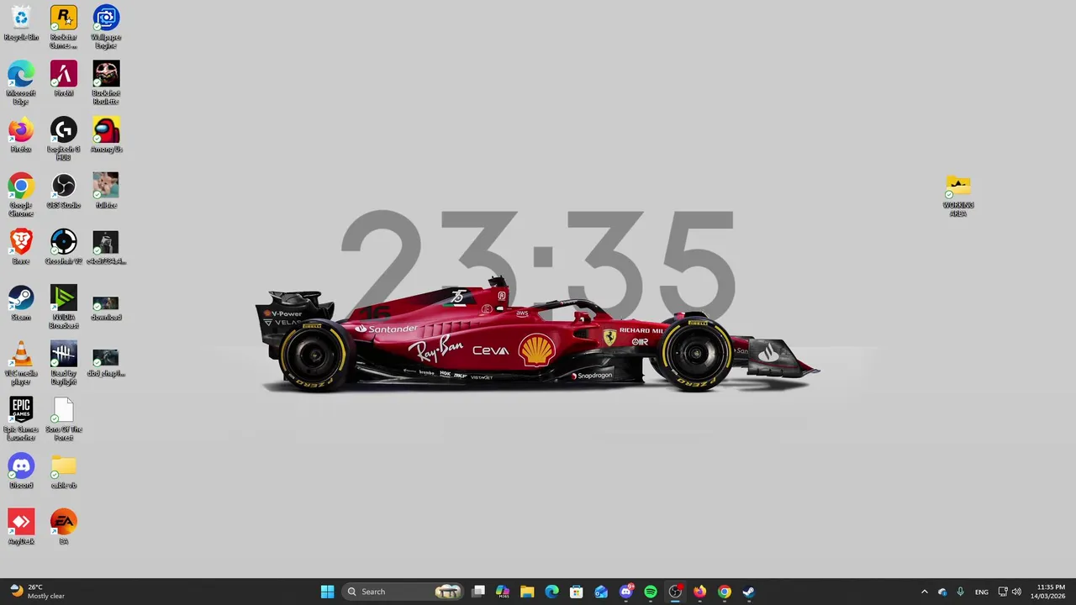This screenshot has width=1076, height=605.
Task: Select the EA app desktop icon
Action: [63, 527]
